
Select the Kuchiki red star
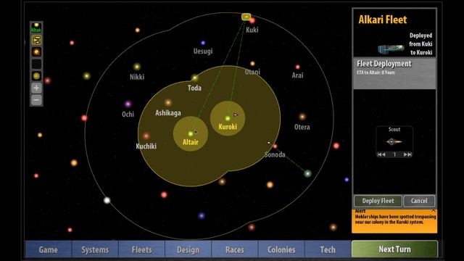tap(146, 136)
